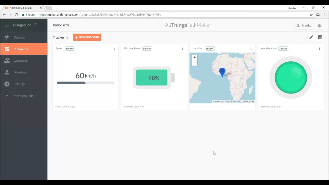Screen dimensions: 329x185
Task: Click the AllThingsTalk Maker logo
Action: pyautogui.click(x=188, y=25)
